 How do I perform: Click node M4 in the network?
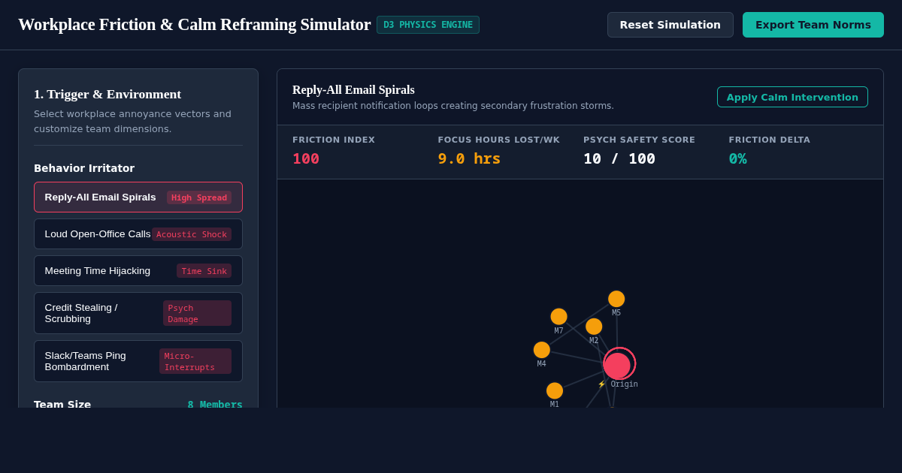pyautogui.click(x=542, y=350)
